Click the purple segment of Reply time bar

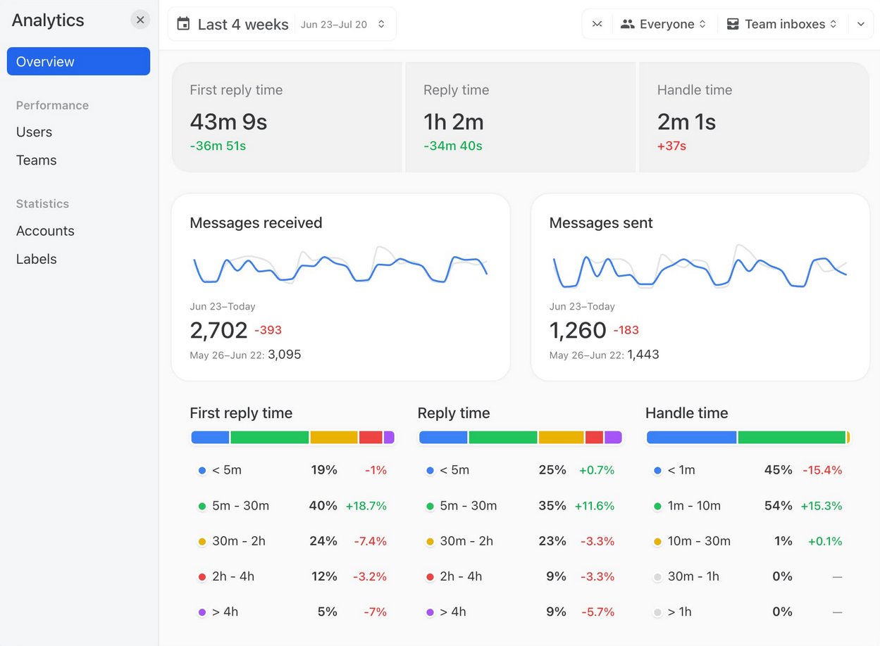613,438
